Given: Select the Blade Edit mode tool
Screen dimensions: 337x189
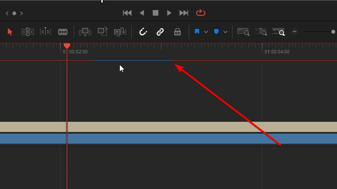Looking at the screenshot, I should point(63,32).
